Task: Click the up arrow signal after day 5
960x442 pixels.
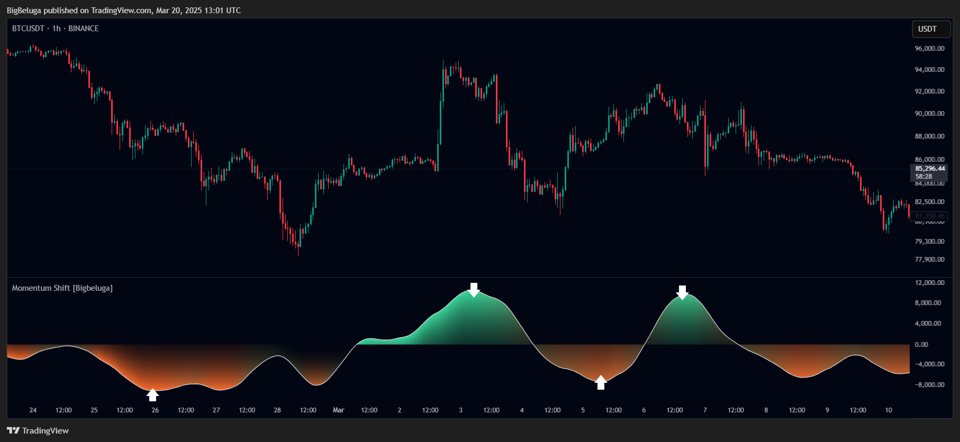Action: coord(601,382)
